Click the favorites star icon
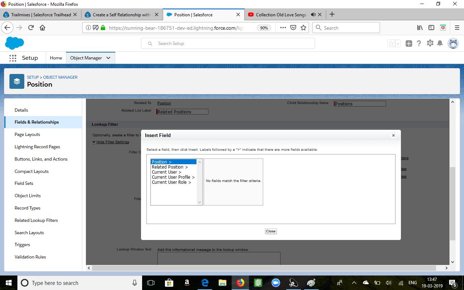This screenshot has width=464, height=290. (x=391, y=43)
